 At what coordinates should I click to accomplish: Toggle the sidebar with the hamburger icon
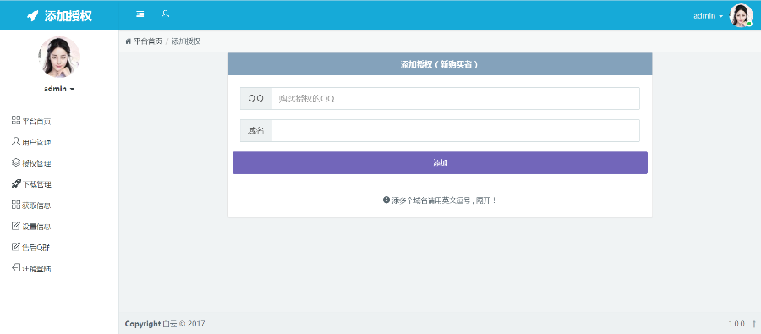pyautogui.click(x=140, y=14)
